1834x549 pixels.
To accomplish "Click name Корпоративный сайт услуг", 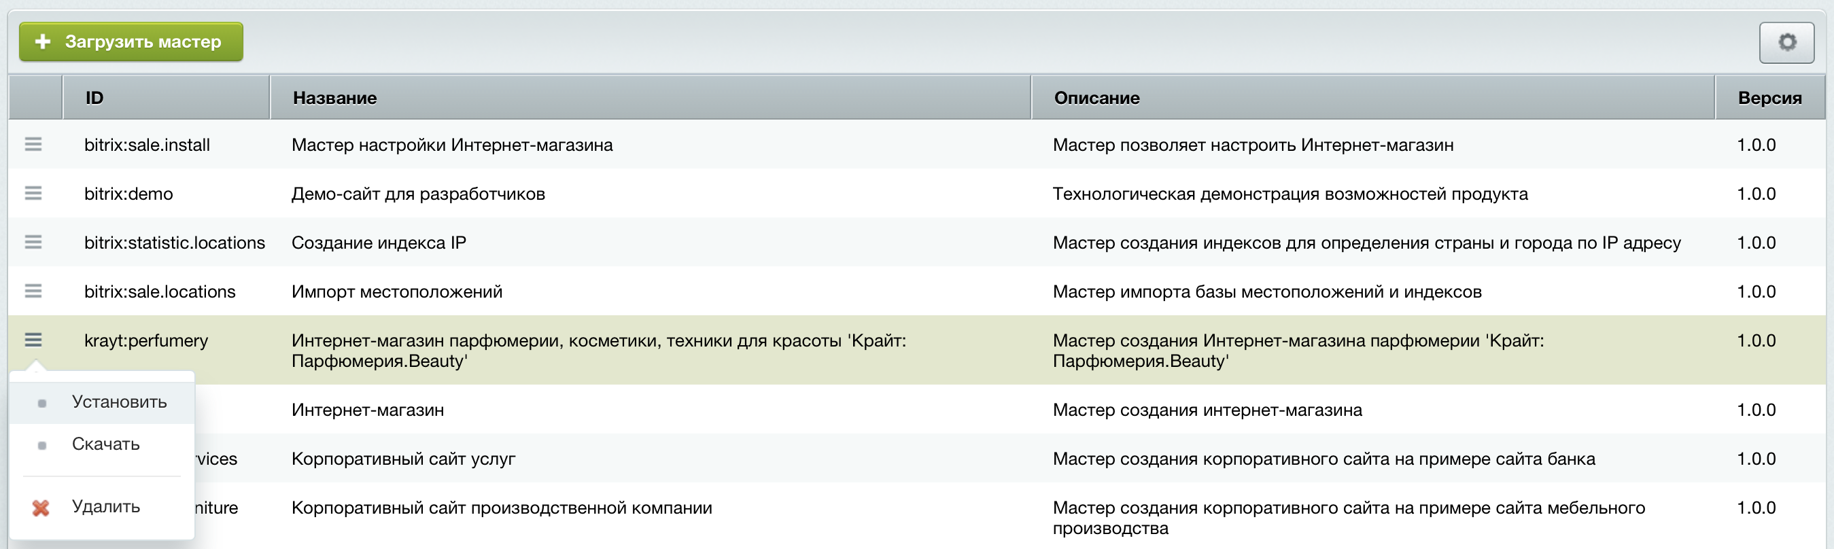I will click(404, 459).
